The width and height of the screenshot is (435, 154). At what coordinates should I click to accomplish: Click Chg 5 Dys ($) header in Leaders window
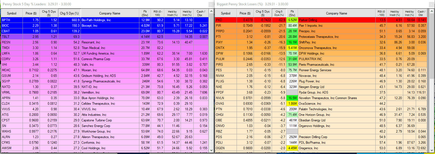coord(49,13)
